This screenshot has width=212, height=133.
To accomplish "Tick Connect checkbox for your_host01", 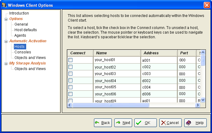I will [x=71, y=60].
